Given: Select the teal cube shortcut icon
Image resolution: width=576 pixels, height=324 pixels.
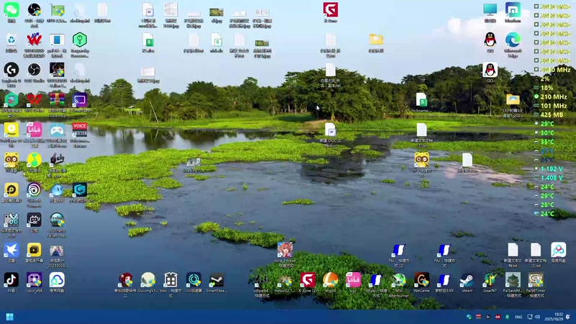Looking at the screenshot, I should [80, 190].
